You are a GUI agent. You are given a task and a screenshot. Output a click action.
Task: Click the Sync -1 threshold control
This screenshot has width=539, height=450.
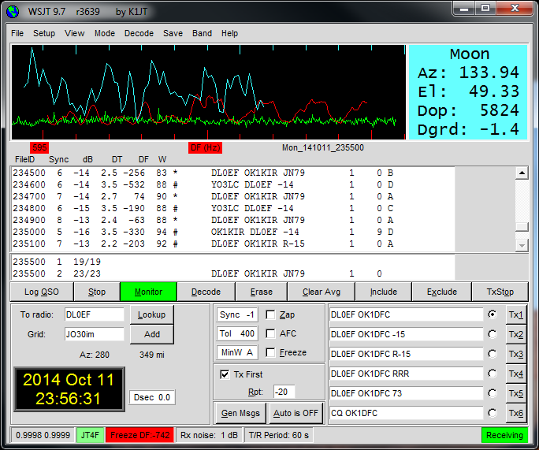(238, 314)
